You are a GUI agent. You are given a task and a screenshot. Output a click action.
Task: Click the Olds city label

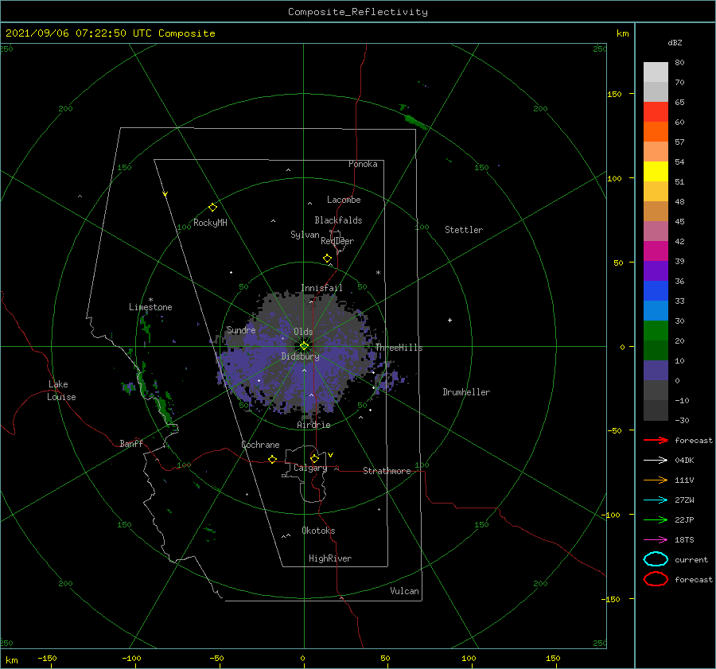coord(303,332)
